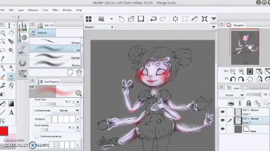Click the Fill pen icon in command bar
Screen dimensions: 270x151
[x=194, y=19]
